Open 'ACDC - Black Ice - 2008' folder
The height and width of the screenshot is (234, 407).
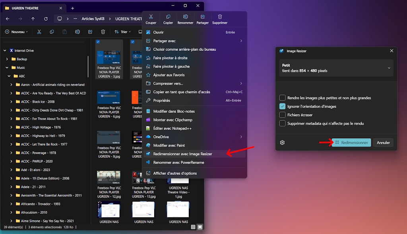[38, 102]
